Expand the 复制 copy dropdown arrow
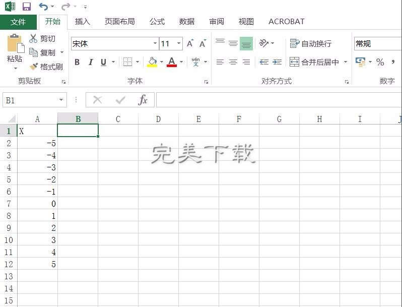The height and width of the screenshot is (307, 402). (x=62, y=52)
